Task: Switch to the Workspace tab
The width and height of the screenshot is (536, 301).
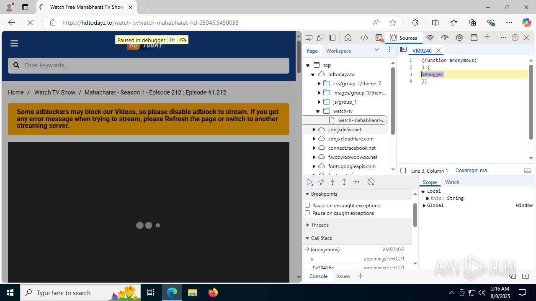Action: pyautogui.click(x=339, y=51)
